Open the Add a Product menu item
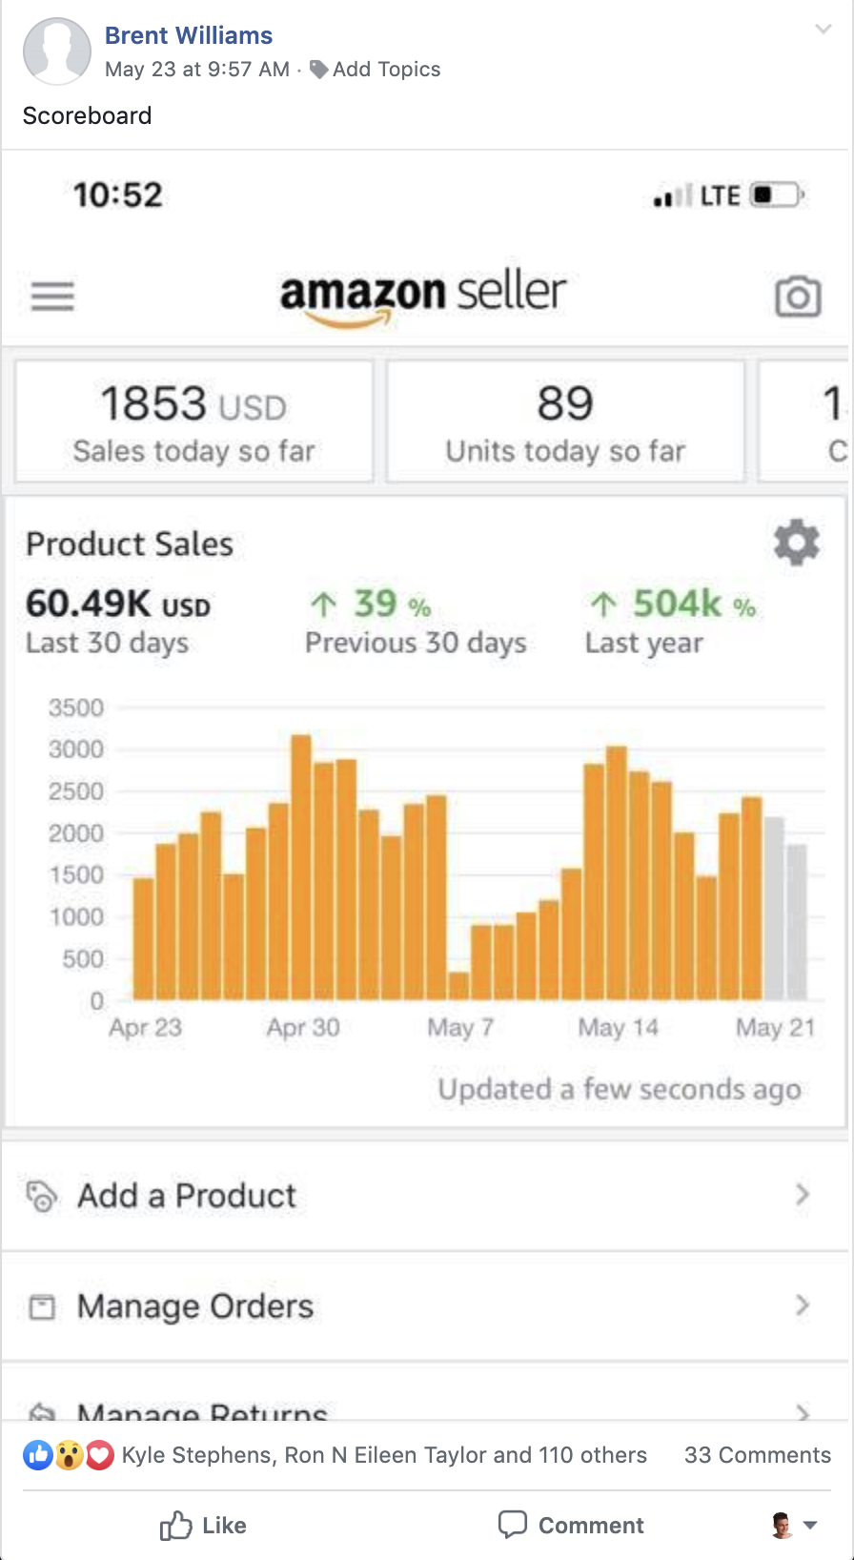This screenshot has width=854, height=1560. pos(187,1196)
